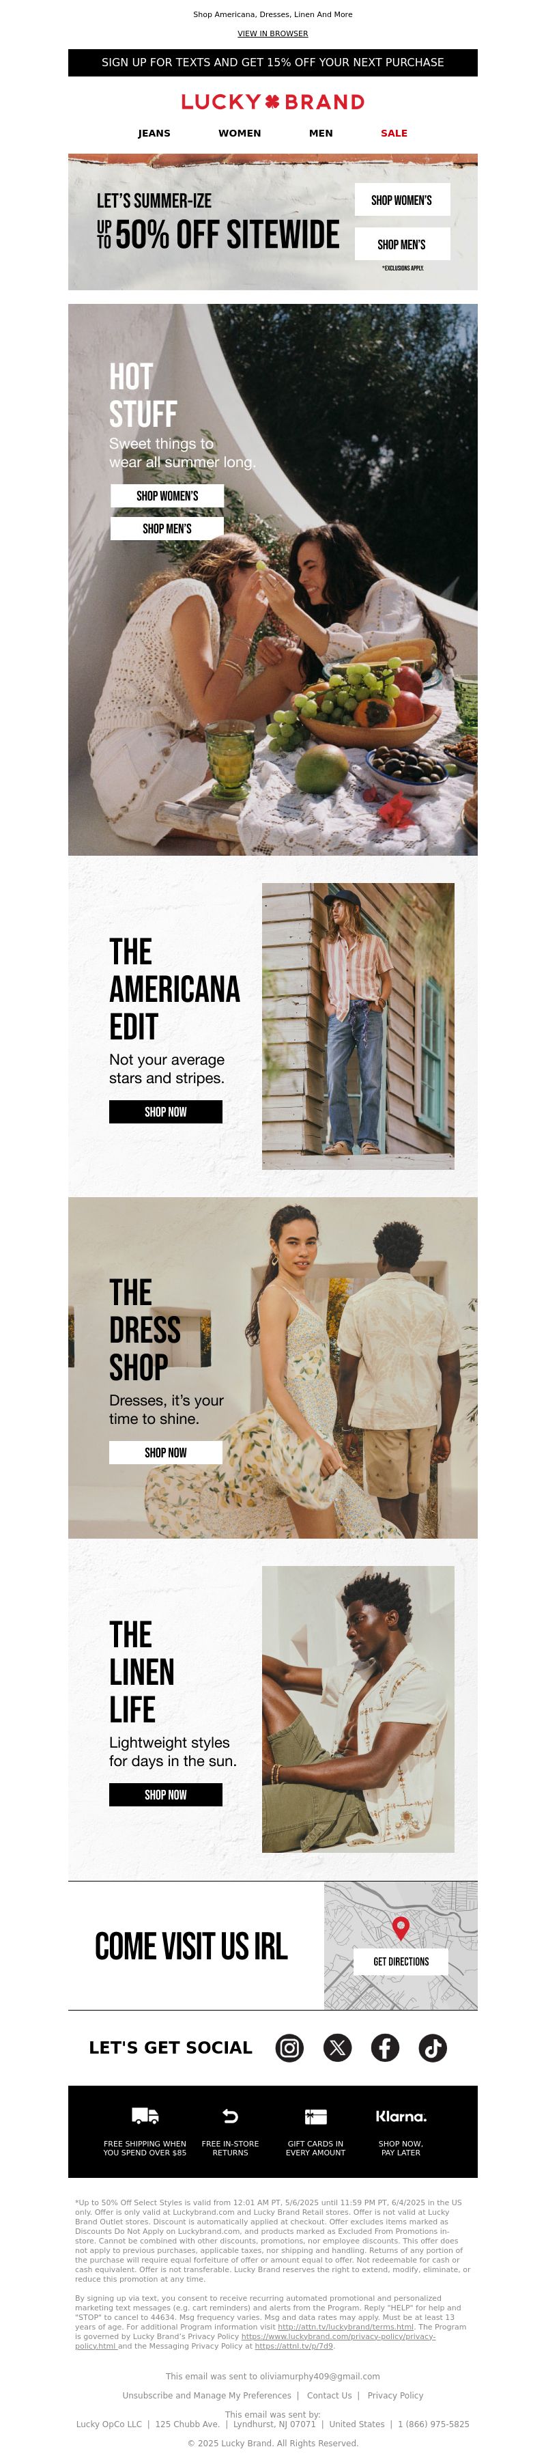Click Shop Women's in the 50% off banner
Image resolution: width=546 pixels, height=2462 pixels.
[402, 199]
